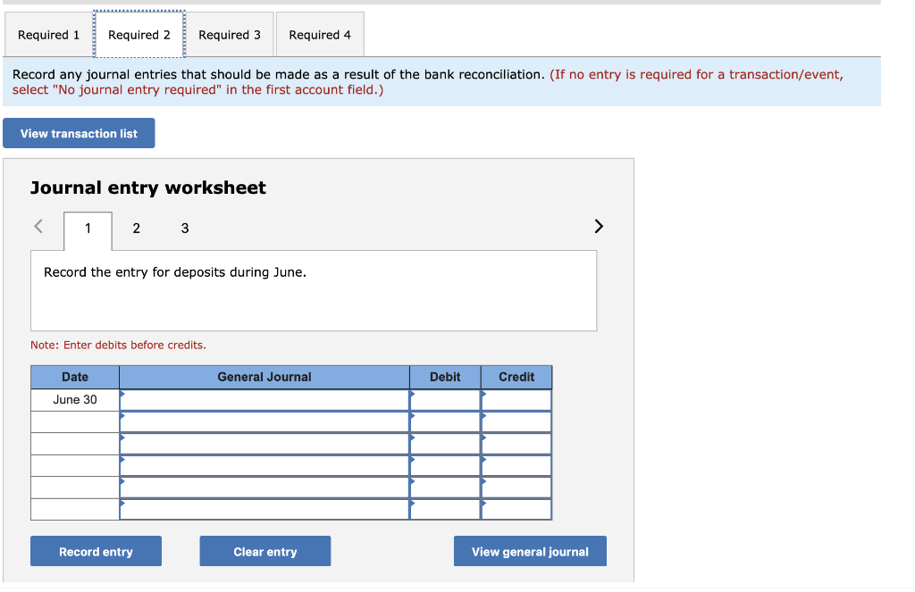Switch to journal entry worksheet tab 3
The image size is (915, 592).
(x=184, y=229)
